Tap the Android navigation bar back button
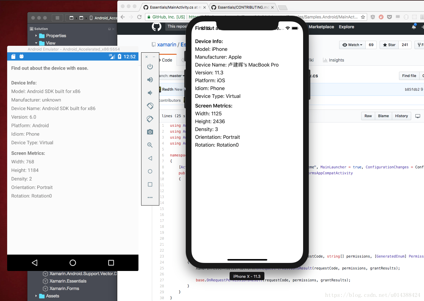Screen dimensions: 424x301 tap(35, 263)
